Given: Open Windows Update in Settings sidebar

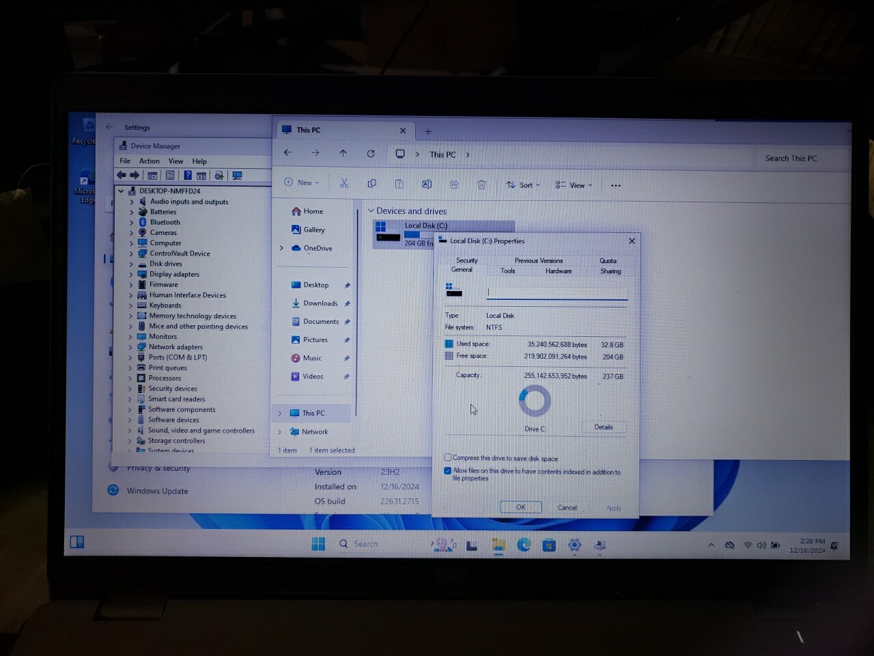Looking at the screenshot, I should (x=157, y=491).
